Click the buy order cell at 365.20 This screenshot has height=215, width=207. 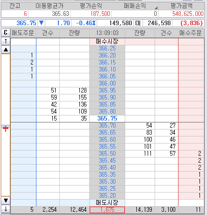pos(191,196)
